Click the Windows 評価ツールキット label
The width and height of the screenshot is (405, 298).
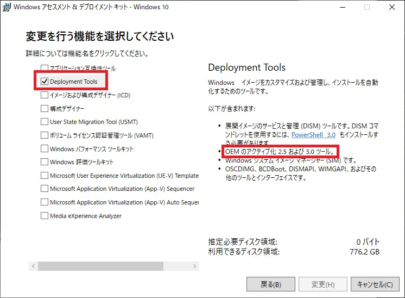[x=81, y=162]
